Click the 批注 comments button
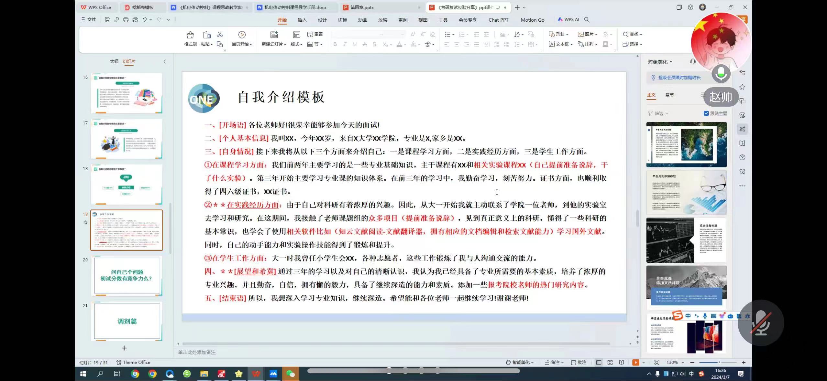827x381 pixels. (579, 363)
